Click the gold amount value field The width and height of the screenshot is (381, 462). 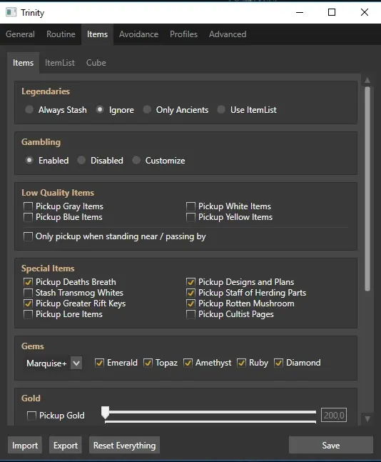(x=334, y=415)
